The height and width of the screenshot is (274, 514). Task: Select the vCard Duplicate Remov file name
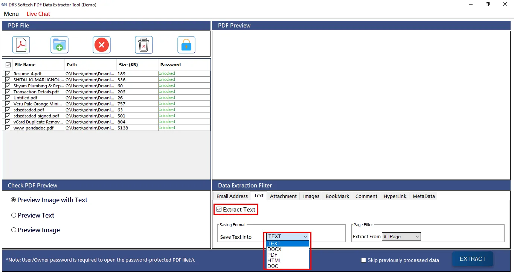39,122
